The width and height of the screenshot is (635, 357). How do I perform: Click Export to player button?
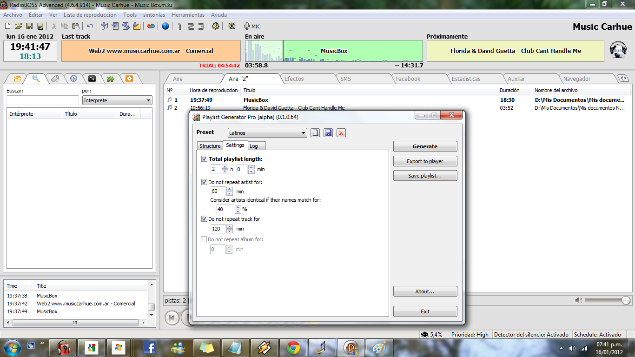(425, 161)
